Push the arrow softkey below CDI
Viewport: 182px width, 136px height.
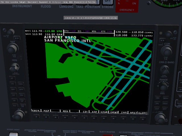84,118
